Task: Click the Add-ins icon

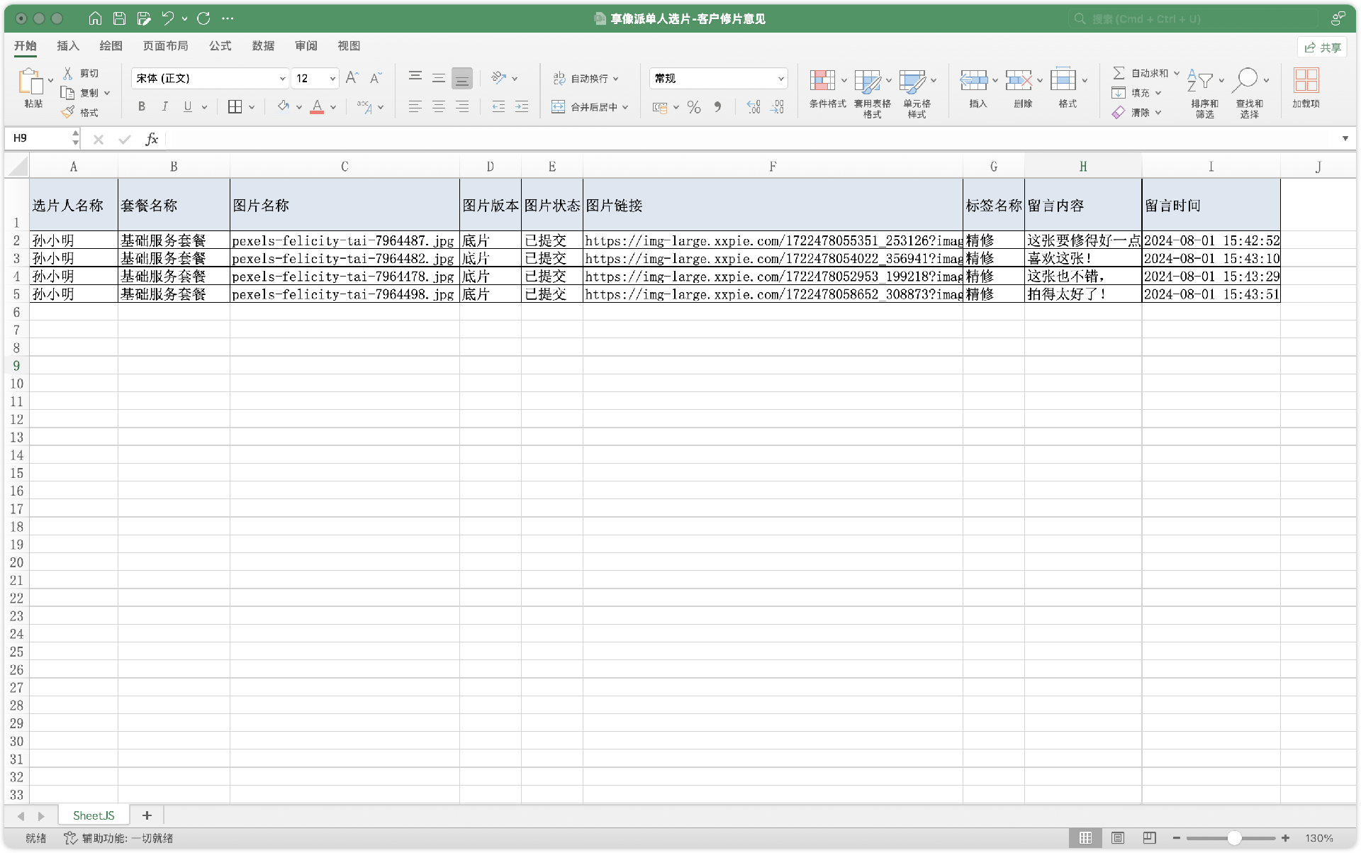Action: 1305,81
